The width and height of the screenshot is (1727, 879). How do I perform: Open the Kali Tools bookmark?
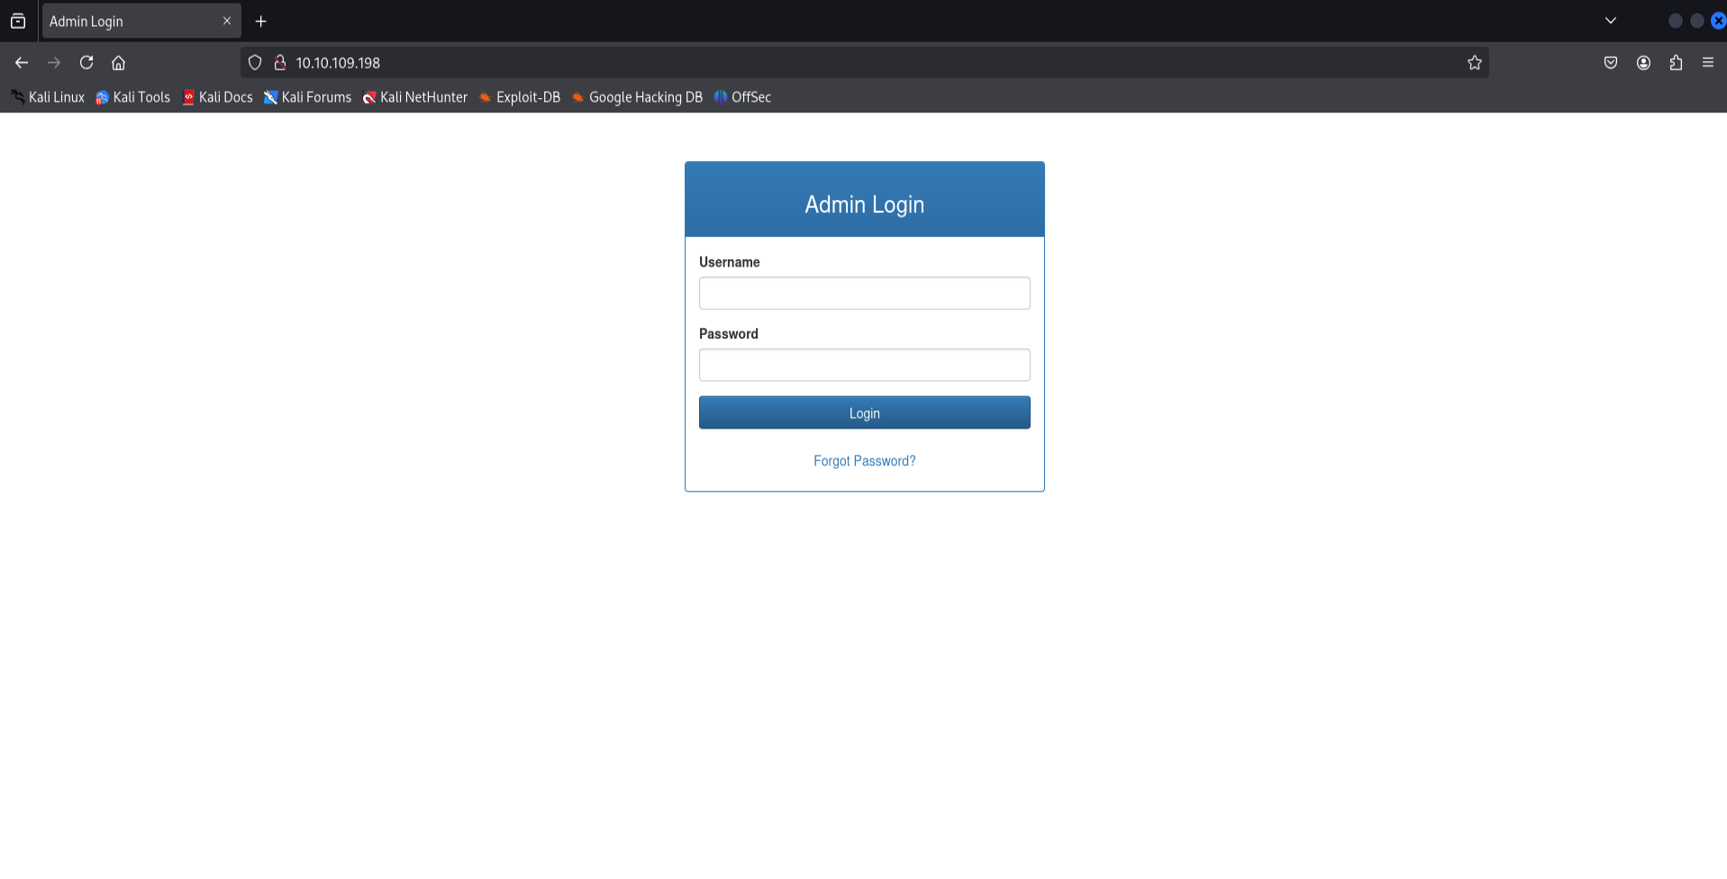[132, 97]
